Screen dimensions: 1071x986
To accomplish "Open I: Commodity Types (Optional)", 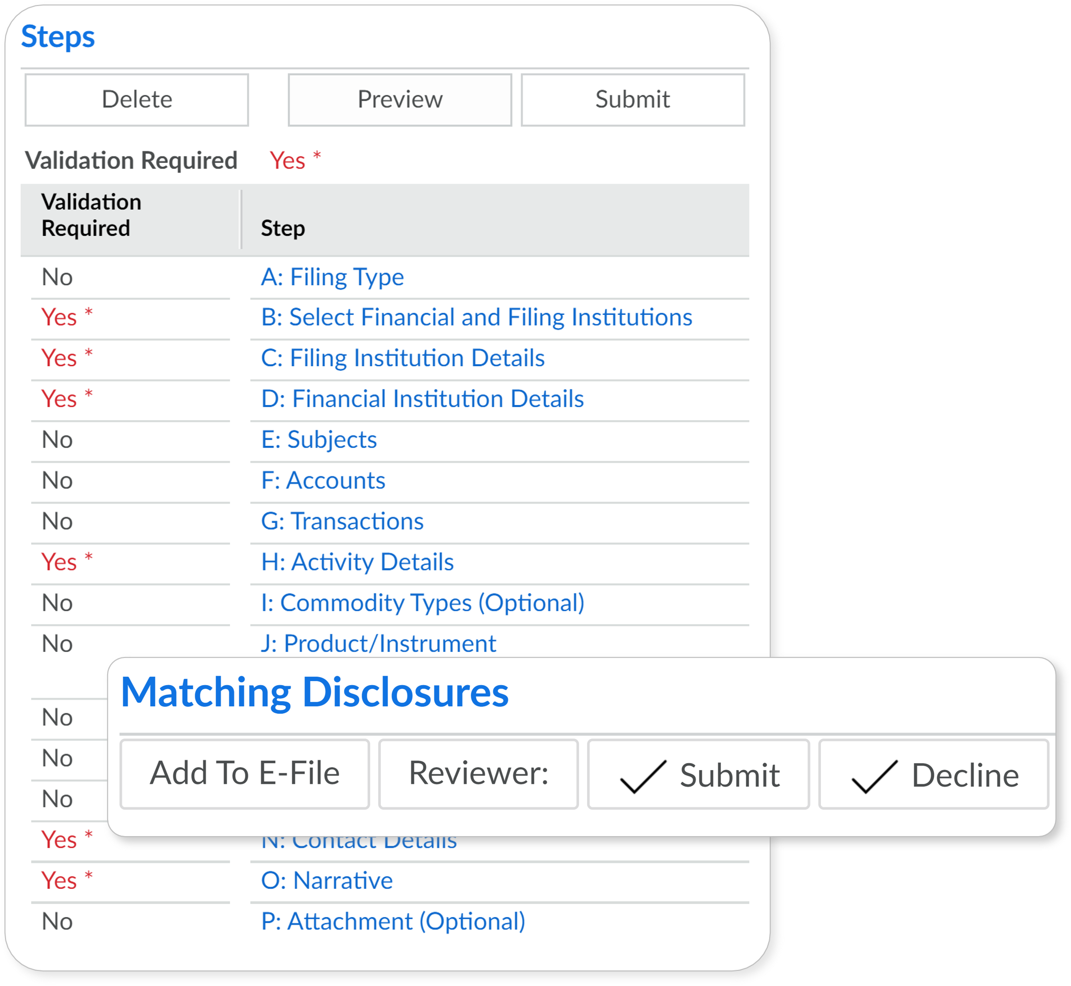I will point(422,603).
